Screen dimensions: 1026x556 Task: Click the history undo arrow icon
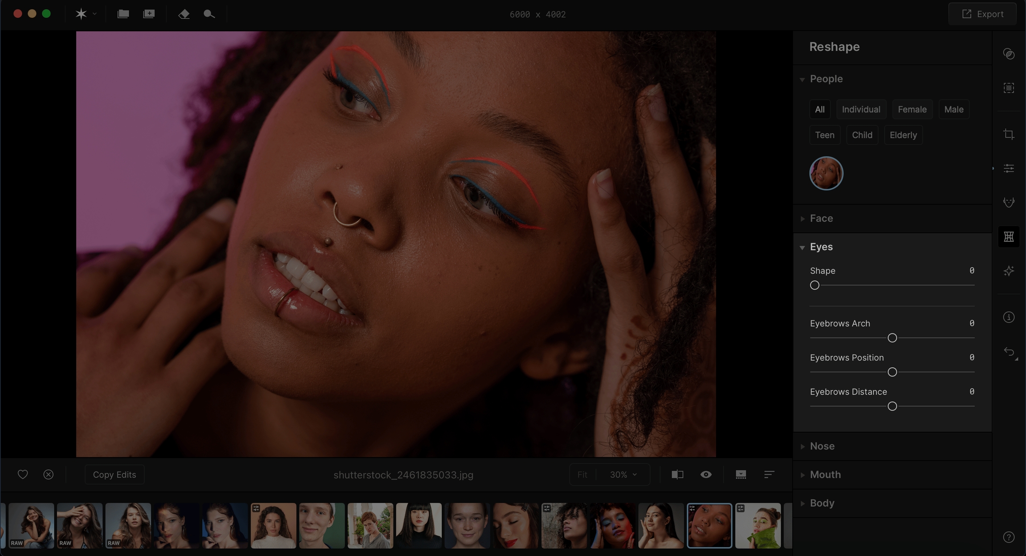(1009, 352)
